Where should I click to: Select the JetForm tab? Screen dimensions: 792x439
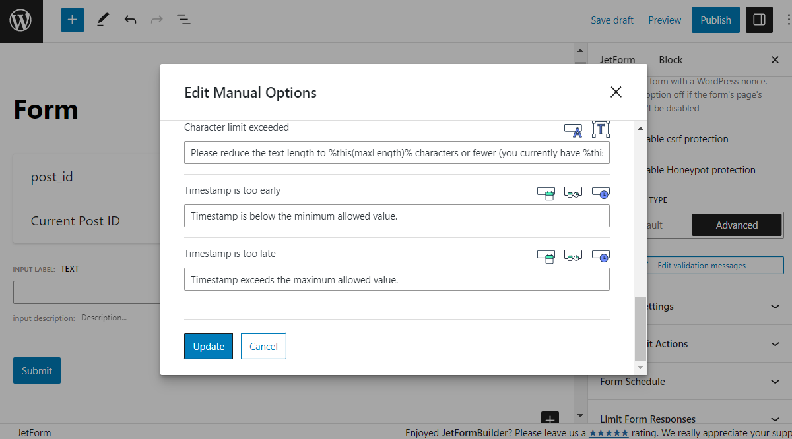[x=618, y=59]
